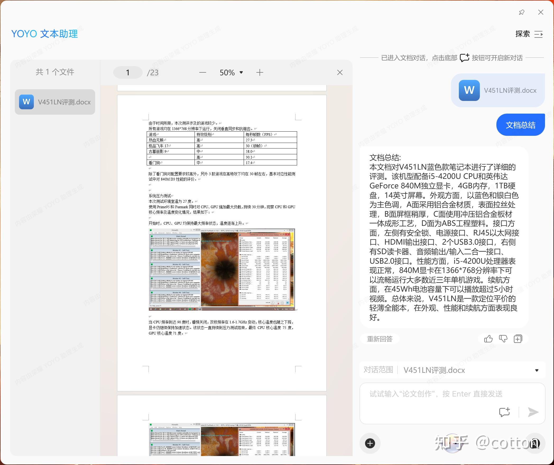This screenshot has width=554, height=465.
Task: Click table header 特效级别
Action: [x=219, y=134]
